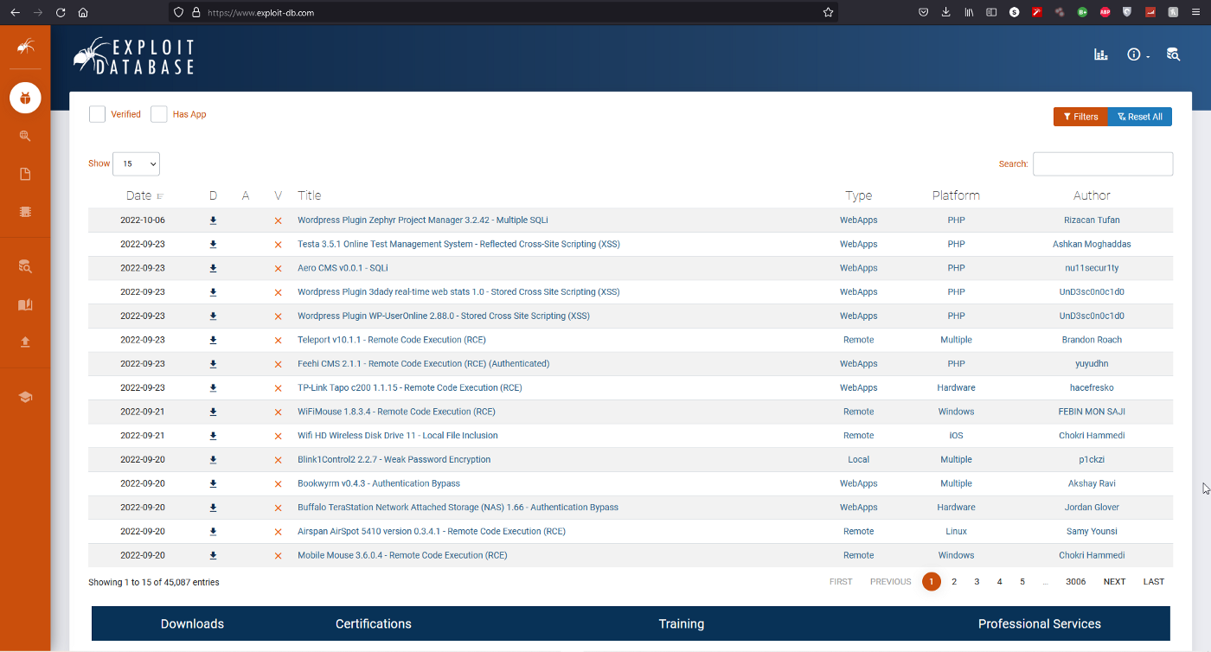Go to page 2 of results

pyautogui.click(x=954, y=582)
